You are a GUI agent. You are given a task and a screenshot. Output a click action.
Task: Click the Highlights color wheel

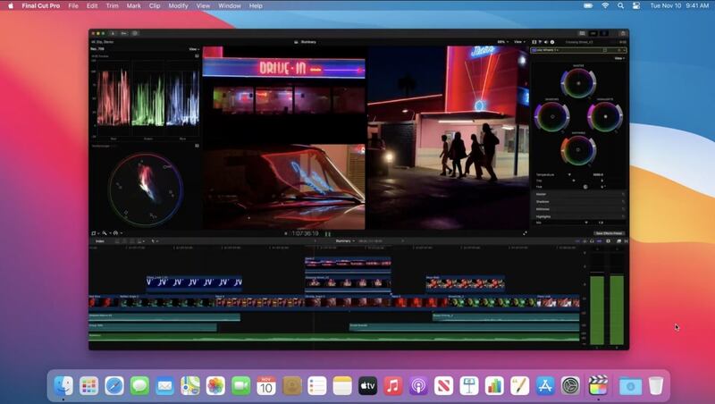pyautogui.click(x=605, y=116)
